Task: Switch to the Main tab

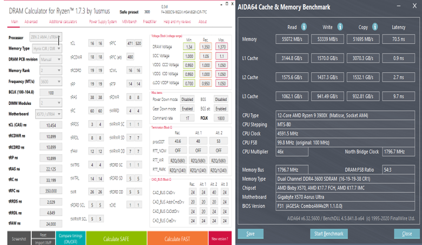Action: pos(14,22)
